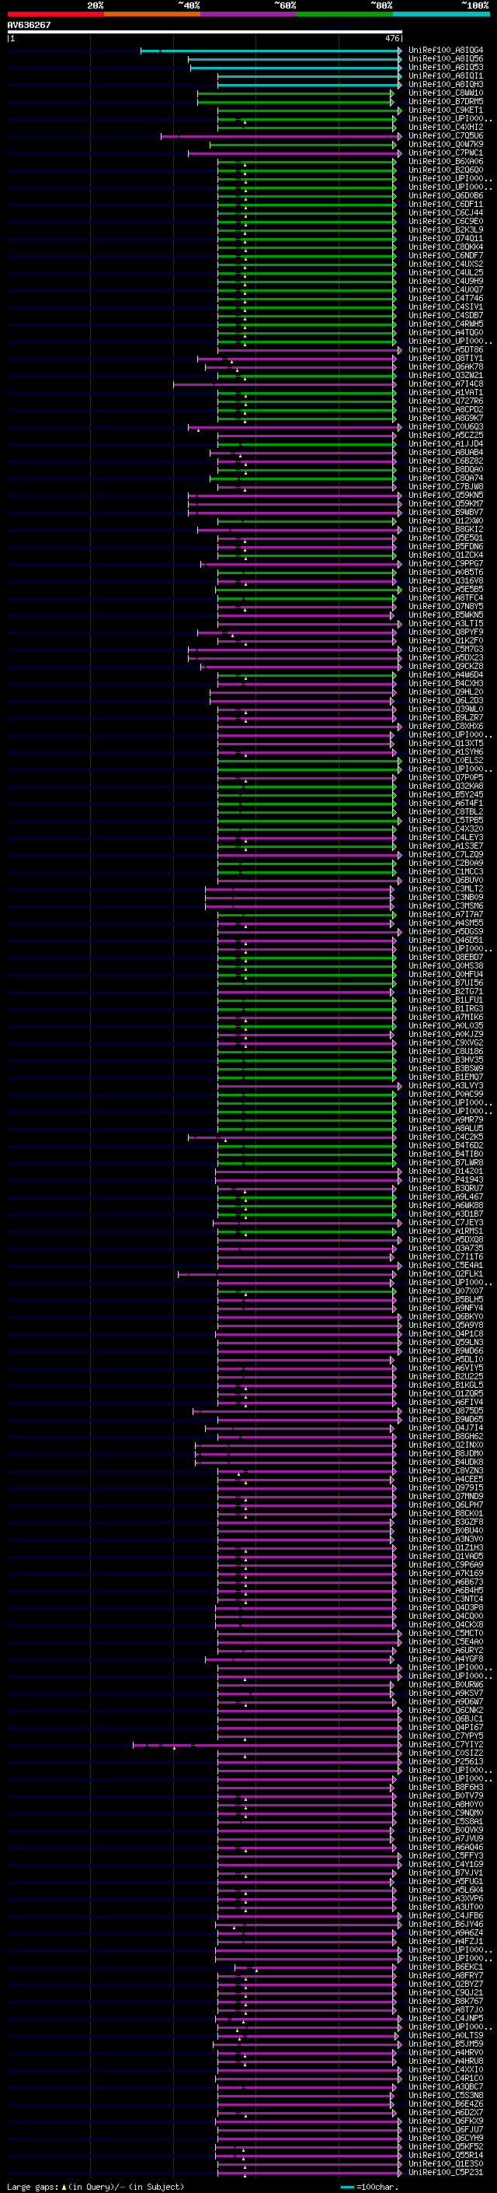Click the orange ~40% identity legend segment
Image resolution: width=497 pixels, height=2193 pixels.
[152, 15]
